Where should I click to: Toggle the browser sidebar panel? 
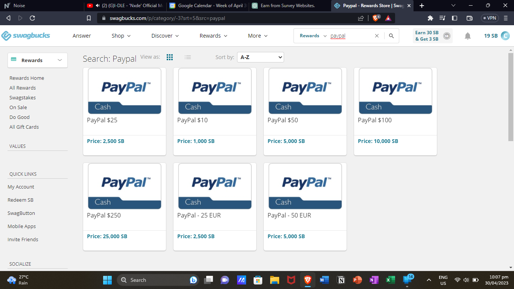click(455, 18)
